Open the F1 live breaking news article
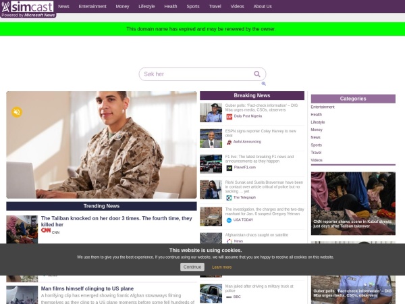This screenshot has height=304, width=405. (259, 159)
